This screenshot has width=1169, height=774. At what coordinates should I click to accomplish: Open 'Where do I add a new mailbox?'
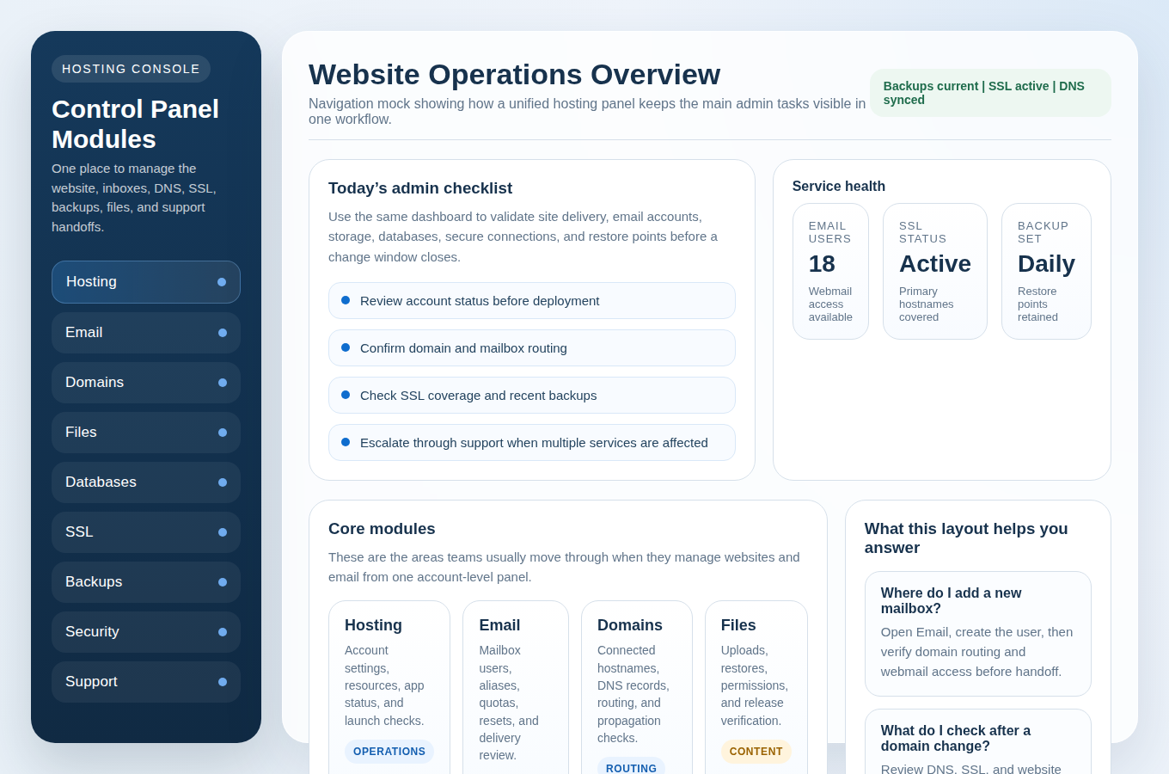978,634
